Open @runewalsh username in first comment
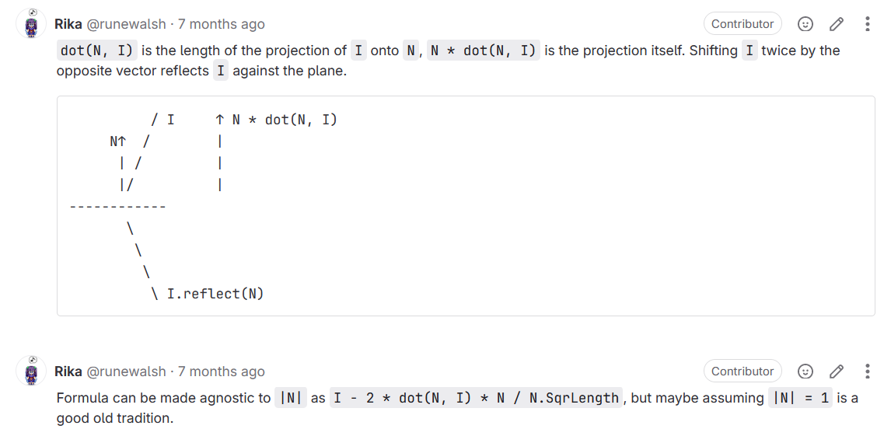This screenshot has height=443, width=891. click(126, 24)
